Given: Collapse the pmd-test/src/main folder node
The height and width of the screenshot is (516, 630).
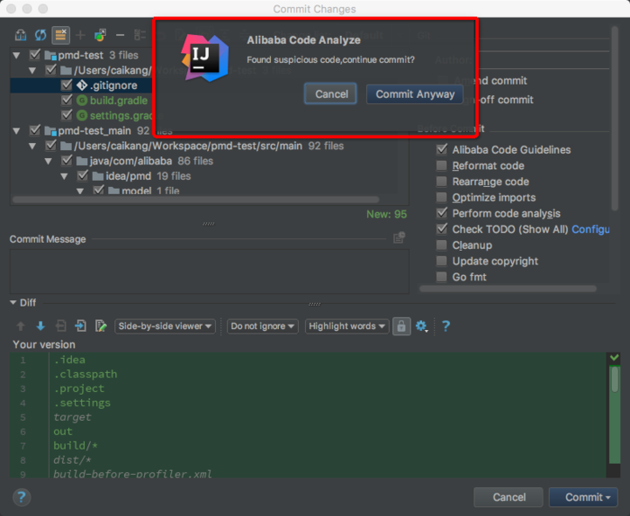Looking at the screenshot, I should pyautogui.click(x=32, y=146).
